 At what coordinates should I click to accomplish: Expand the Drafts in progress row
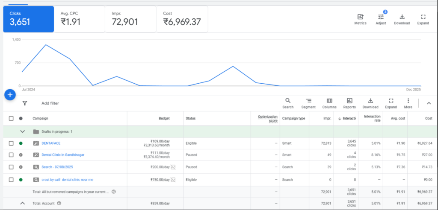22,131
